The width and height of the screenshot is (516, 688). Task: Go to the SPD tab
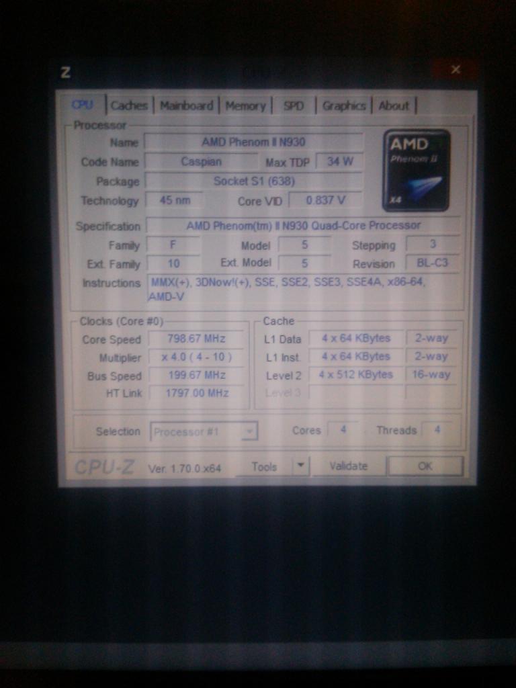[x=294, y=105]
